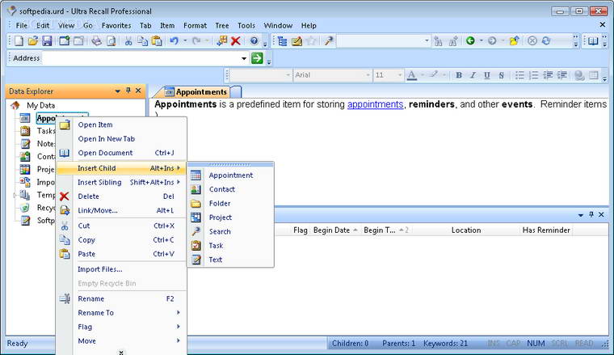Choose Task from Insert Child submenu
Viewport: 614px width, 355px height.
(x=230, y=246)
